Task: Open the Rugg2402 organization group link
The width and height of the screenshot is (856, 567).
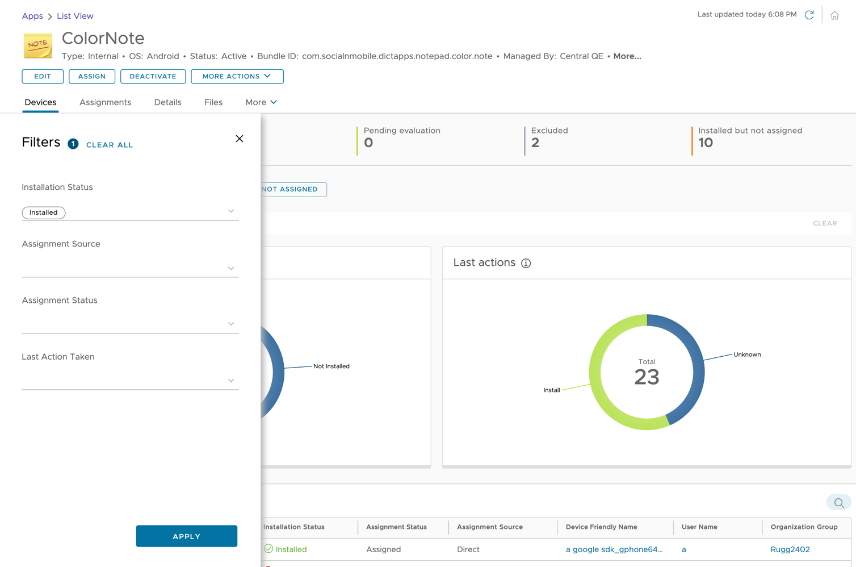Action: point(790,549)
